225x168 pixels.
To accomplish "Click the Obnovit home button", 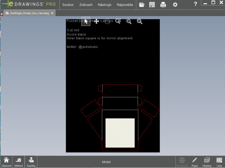I will tap(6, 162).
